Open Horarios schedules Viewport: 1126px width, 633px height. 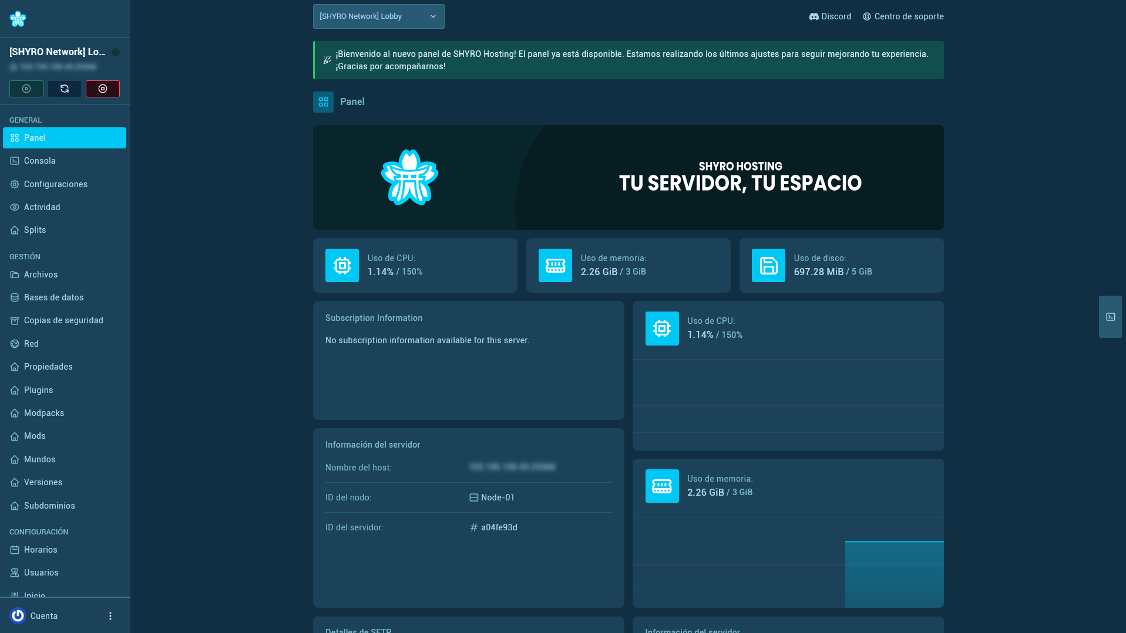(65, 550)
